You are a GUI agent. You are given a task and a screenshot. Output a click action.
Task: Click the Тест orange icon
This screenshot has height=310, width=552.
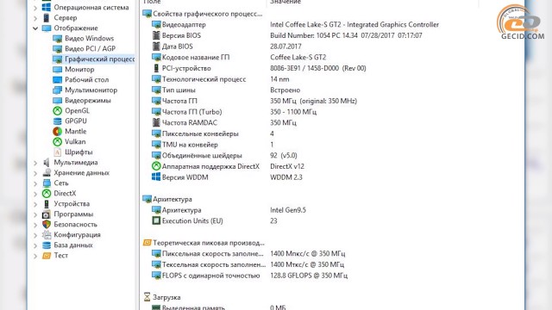click(x=47, y=256)
